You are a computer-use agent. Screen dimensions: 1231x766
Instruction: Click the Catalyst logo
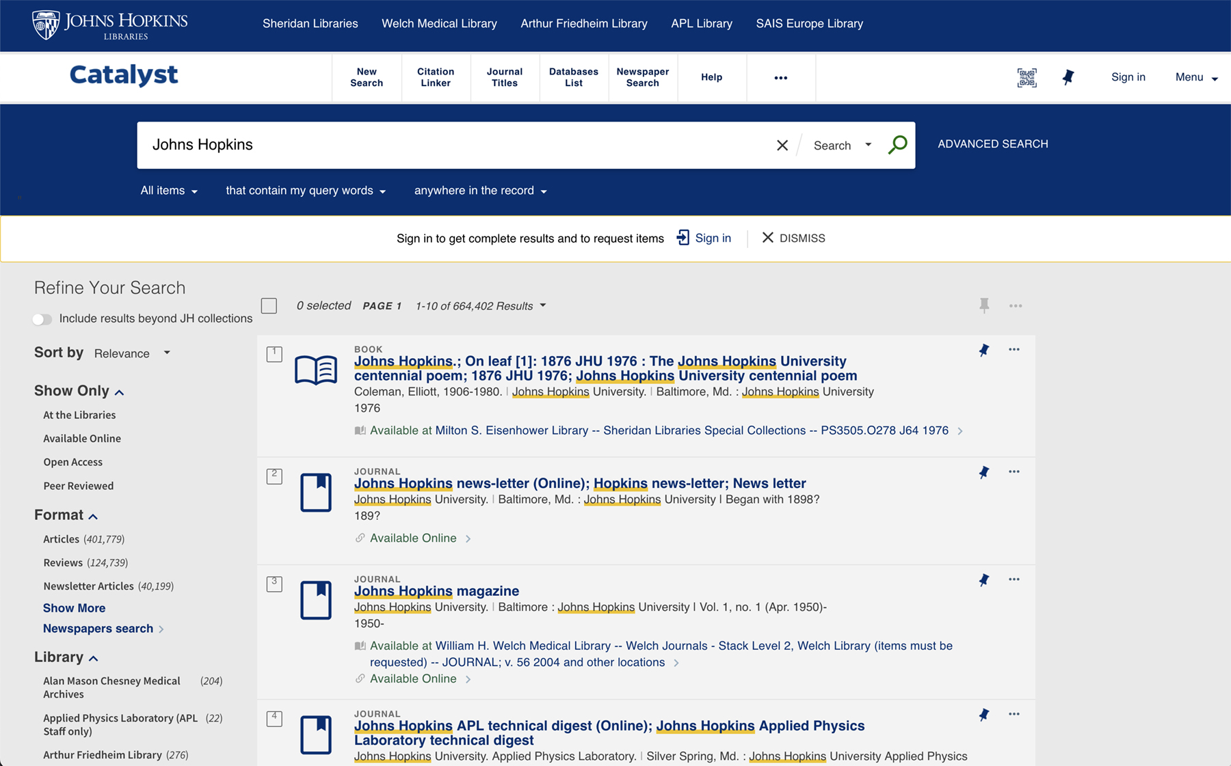[x=124, y=74]
